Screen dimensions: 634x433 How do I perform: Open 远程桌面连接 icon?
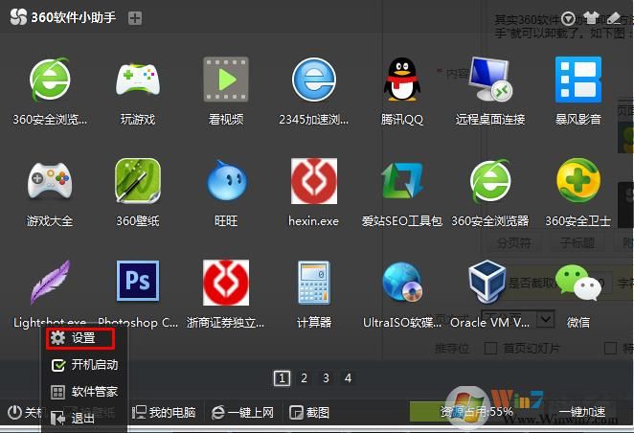click(490, 80)
